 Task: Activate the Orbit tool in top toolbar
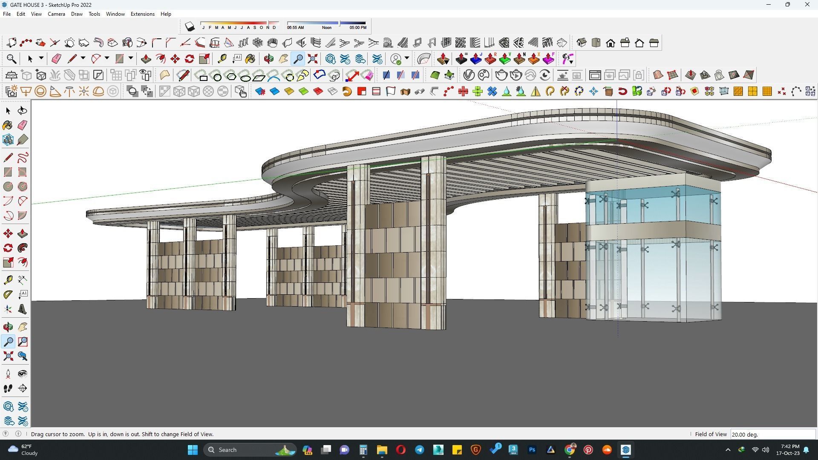point(269,59)
